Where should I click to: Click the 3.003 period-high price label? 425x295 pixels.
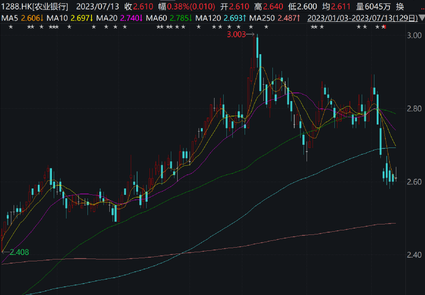tap(236, 35)
